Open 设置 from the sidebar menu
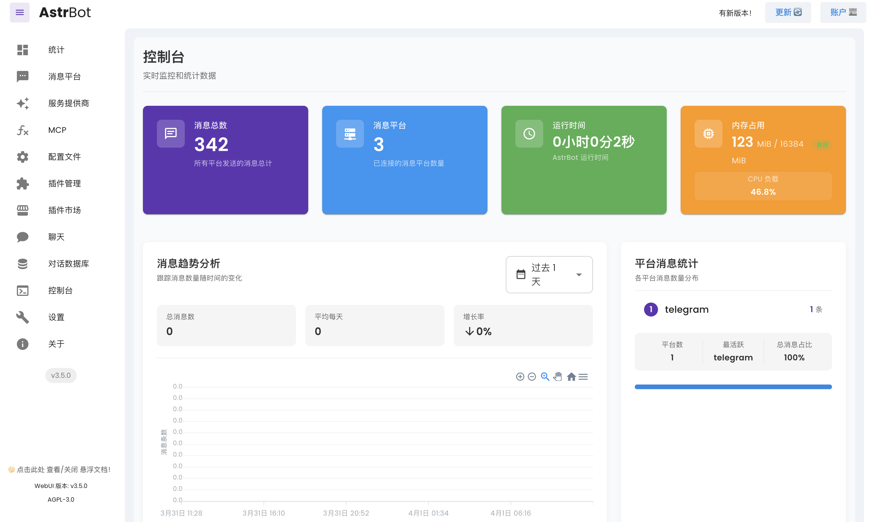Viewport: 875px width, 522px height. pos(22,317)
